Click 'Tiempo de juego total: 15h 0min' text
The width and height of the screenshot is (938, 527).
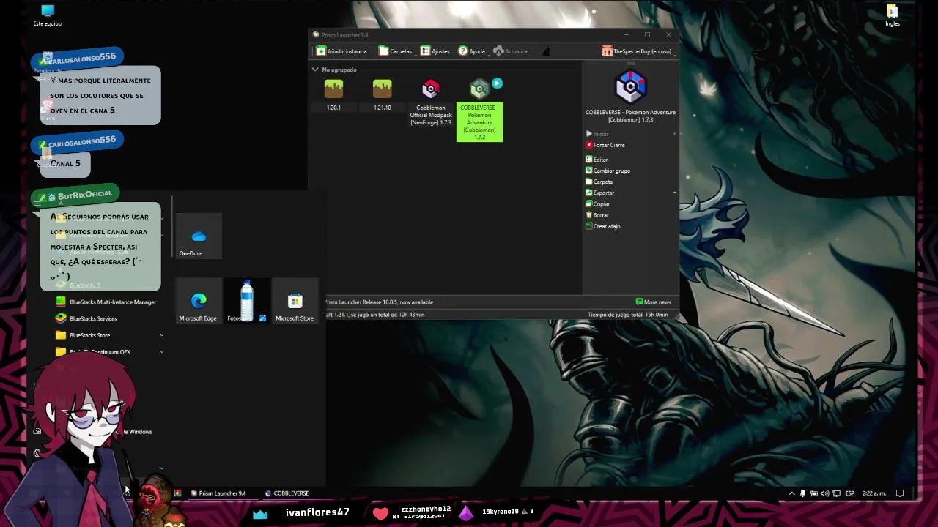coord(628,315)
